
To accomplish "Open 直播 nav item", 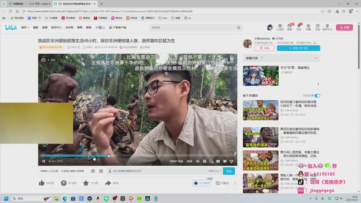I will coord(45,28).
